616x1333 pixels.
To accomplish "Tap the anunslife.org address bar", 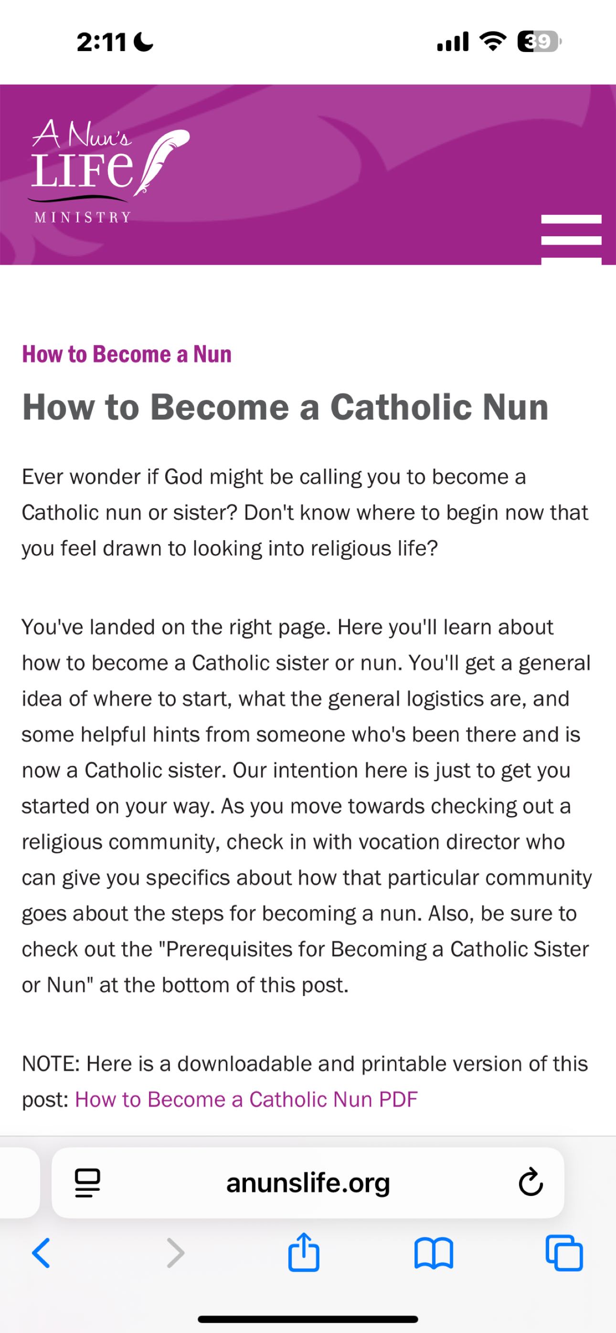I will (x=308, y=1183).
